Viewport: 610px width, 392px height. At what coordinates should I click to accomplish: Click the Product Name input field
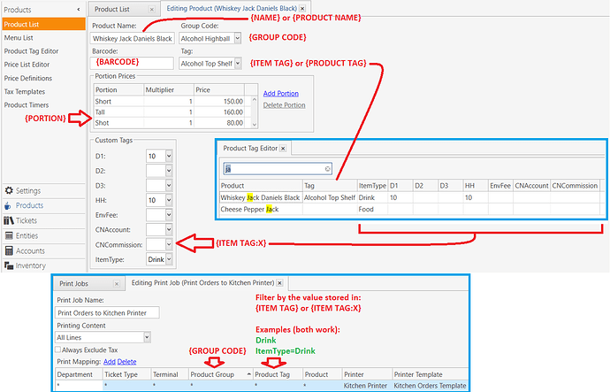[x=133, y=39]
